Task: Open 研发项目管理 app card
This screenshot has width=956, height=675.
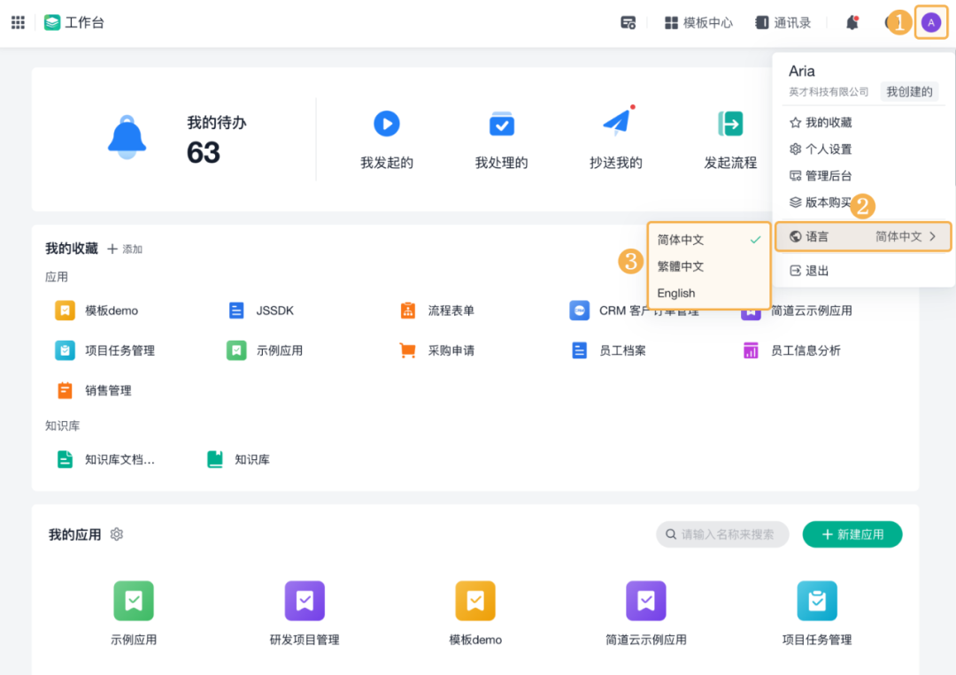Action: tap(305, 612)
